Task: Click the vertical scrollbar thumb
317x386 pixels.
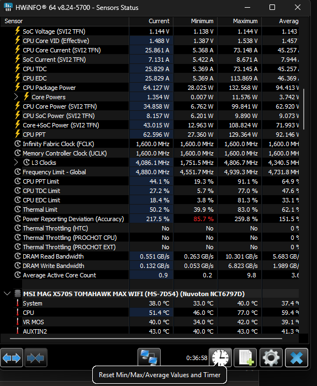Action: (304, 109)
